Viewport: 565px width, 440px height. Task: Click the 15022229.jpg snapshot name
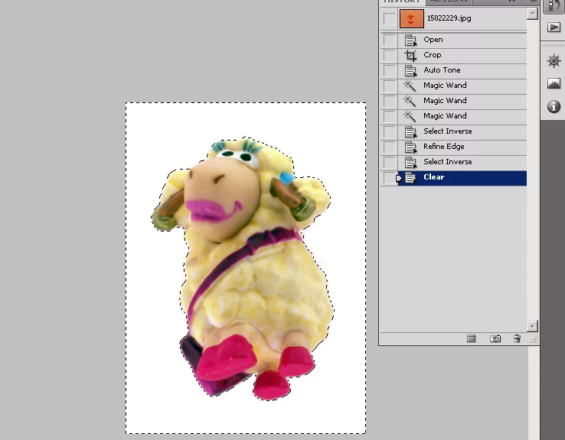pyautogui.click(x=449, y=18)
